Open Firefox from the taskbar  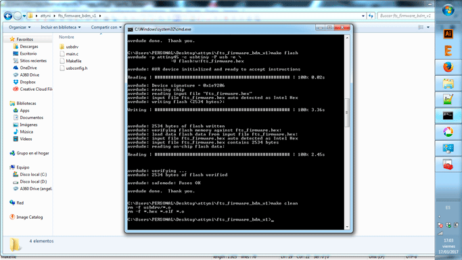(x=448, y=67)
